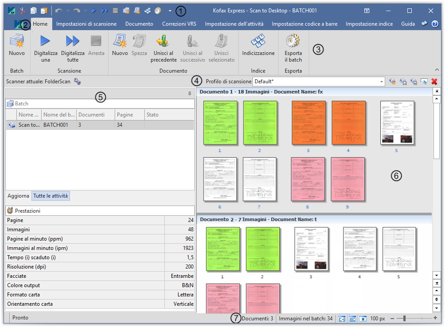The width and height of the screenshot is (445, 327).
Task: Switch to first thumbnail view mode in status bar
Action: coord(342,319)
